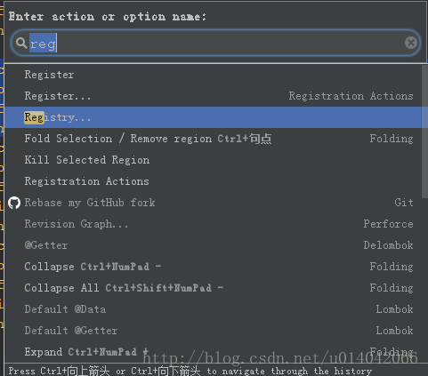Choose Register... under Registration Actions
The height and width of the screenshot is (376, 428).
pyautogui.click(x=213, y=96)
